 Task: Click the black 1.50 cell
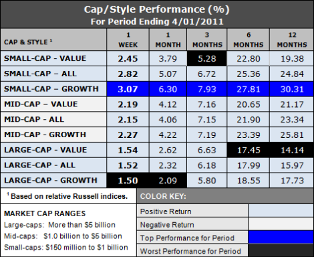pyautogui.click(x=128, y=180)
